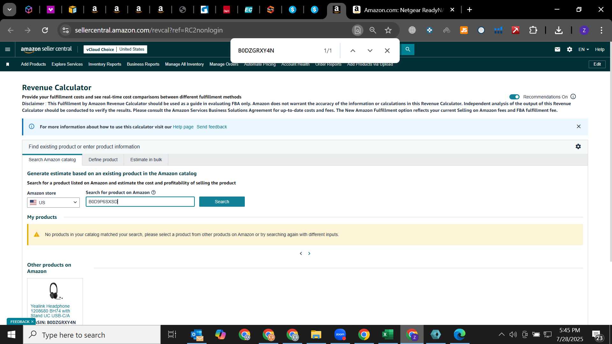Viewport: 612px width, 344px height.
Task: Click the amazon seller central logo
Action: click(46, 49)
